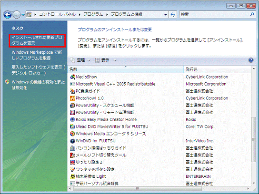
Task: Click the Microsoft Visual C++ 2005 Redistributable icon
Action: pos(72,84)
